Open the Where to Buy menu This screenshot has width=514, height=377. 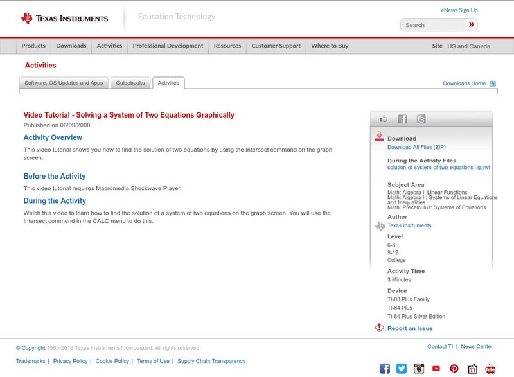coord(330,46)
